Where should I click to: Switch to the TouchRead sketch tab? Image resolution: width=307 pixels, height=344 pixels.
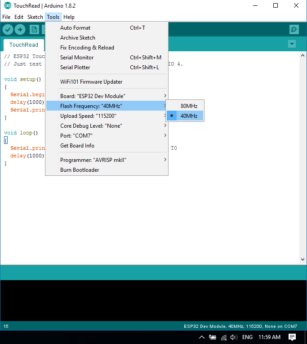[x=24, y=45]
